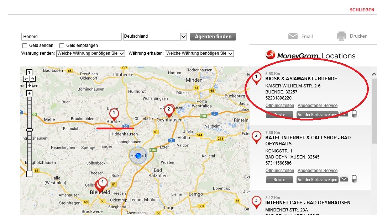Viewport: 377px width, 215px height.
Task: Open the Deutschland country dropdown
Action: (155, 37)
